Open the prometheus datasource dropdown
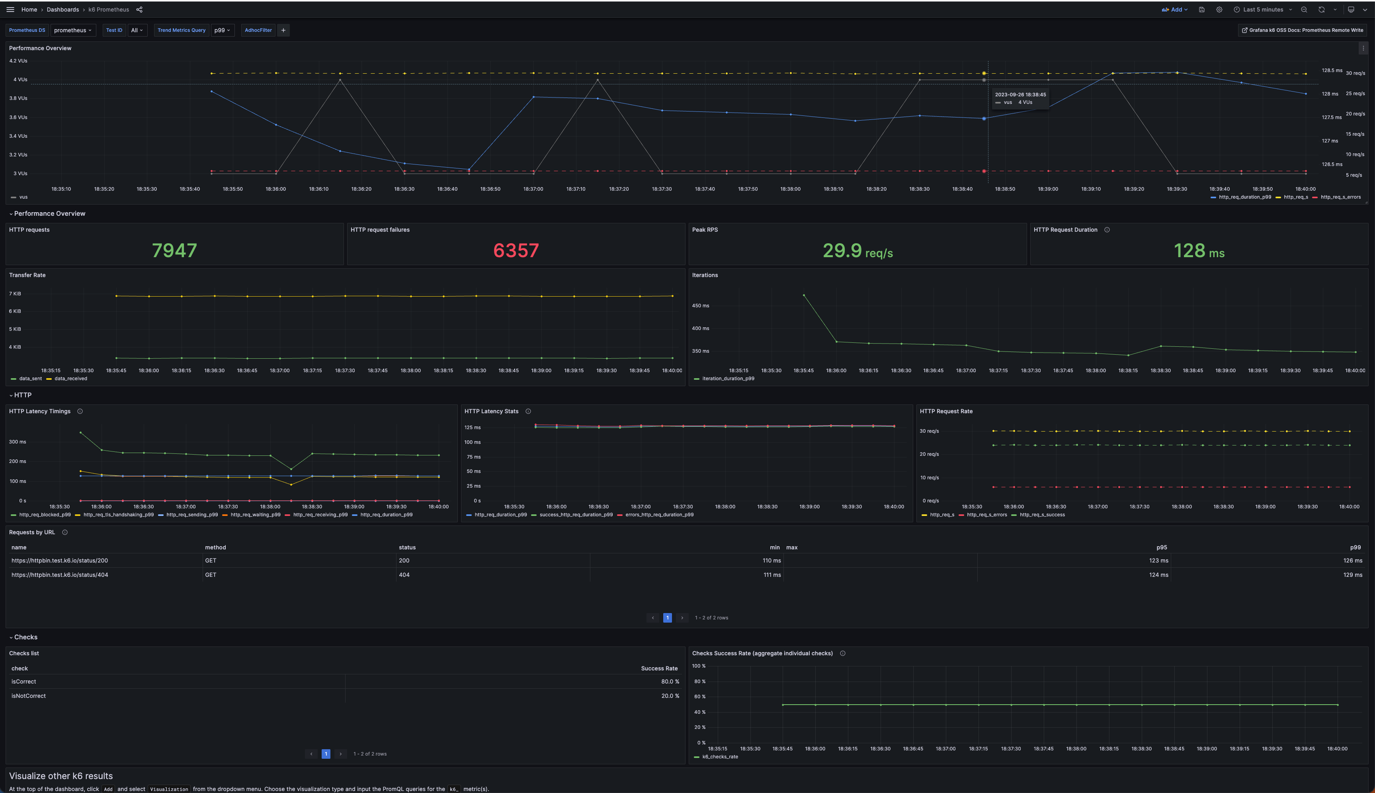Viewport: 1375px width, 793px height. pos(73,30)
